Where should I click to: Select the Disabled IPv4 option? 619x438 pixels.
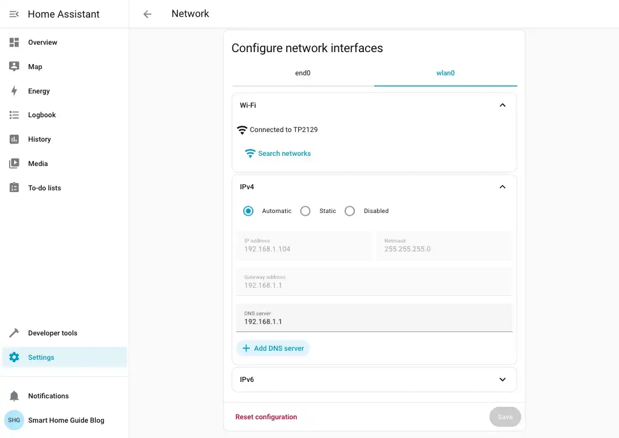point(349,210)
